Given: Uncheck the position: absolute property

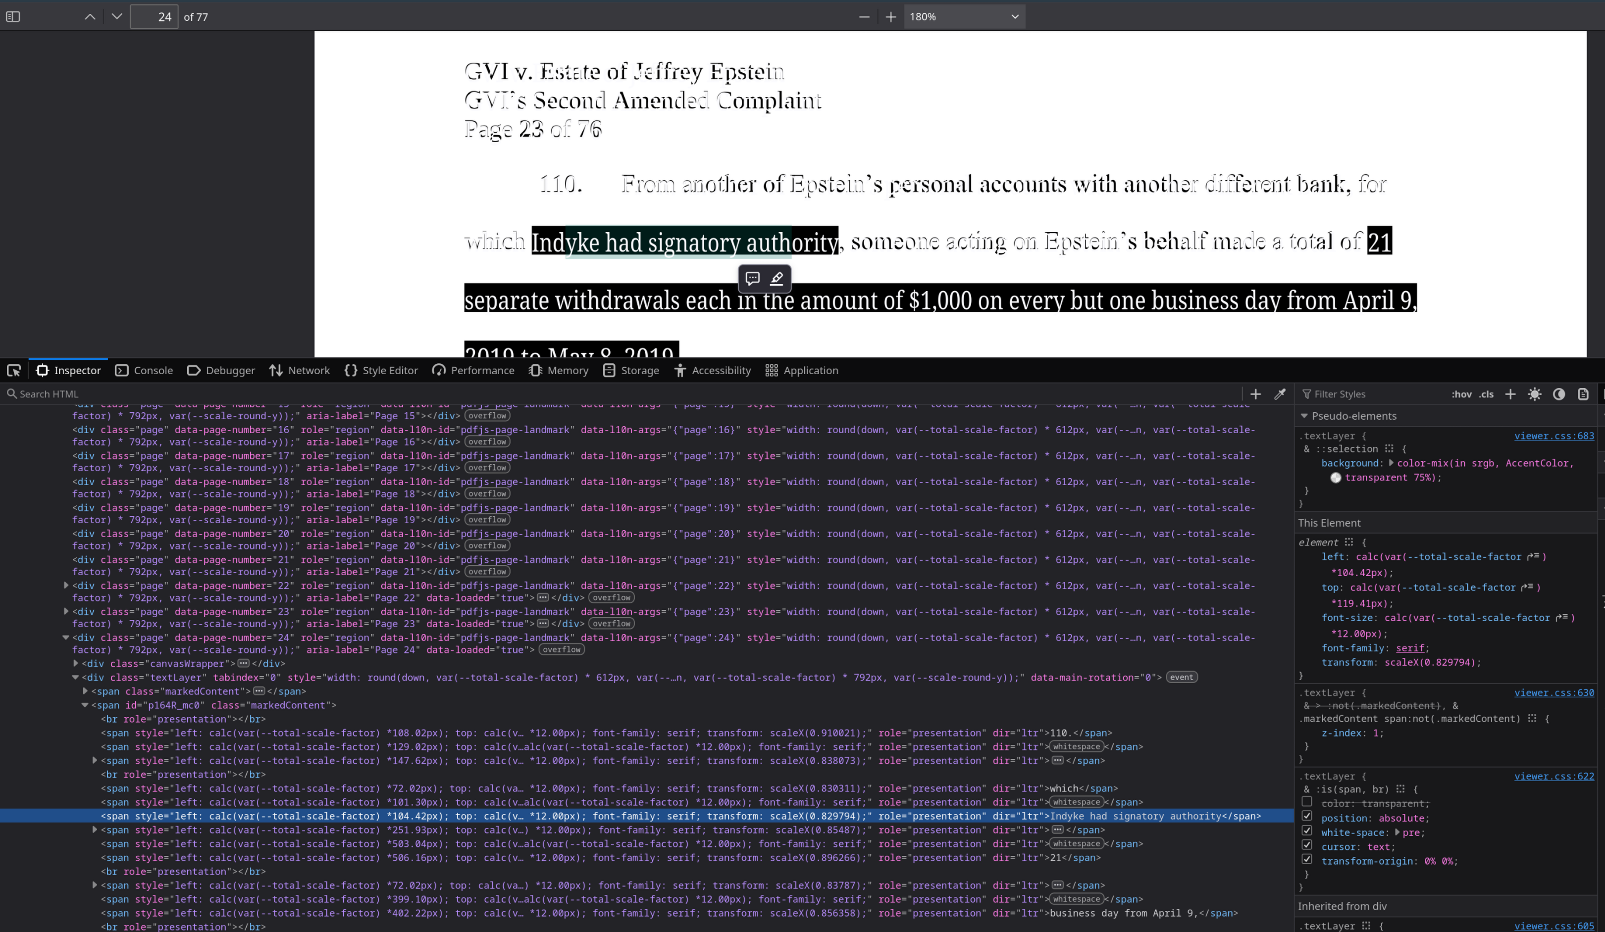Looking at the screenshot, I should [x=1307, y=816].
